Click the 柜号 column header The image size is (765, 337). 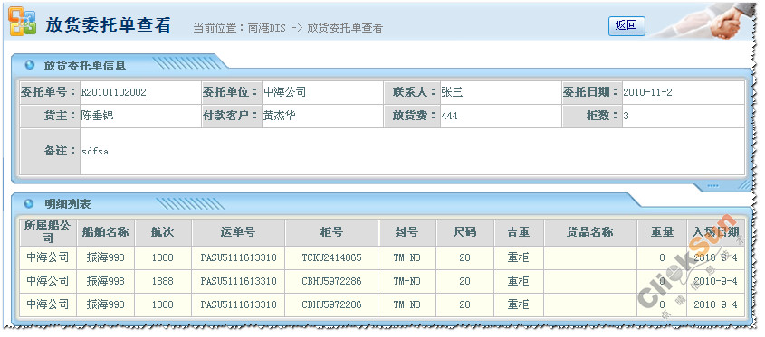(x=331, y=232)
